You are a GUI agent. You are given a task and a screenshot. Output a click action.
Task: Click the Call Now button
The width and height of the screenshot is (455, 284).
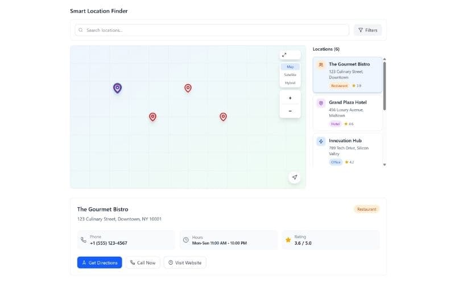pos(143,262)
